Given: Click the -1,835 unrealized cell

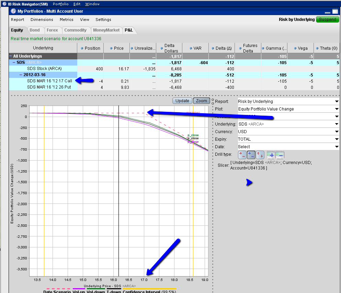Looking at the screenshot, I should pyautogui.click(x=149, y=69).
